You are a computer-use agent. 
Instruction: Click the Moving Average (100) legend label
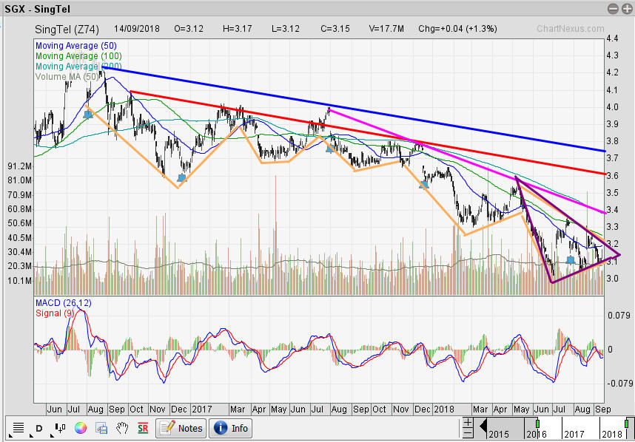78,56
